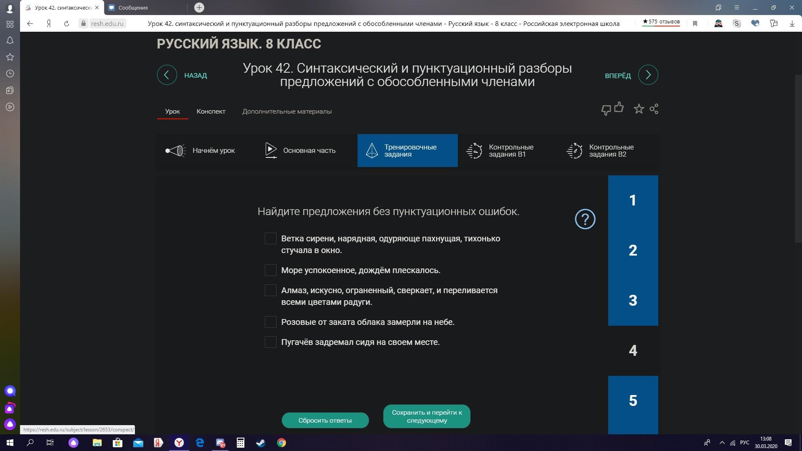
Task: Click Сохранить и перейти к следующему button
Action: [x=426, y=416]
